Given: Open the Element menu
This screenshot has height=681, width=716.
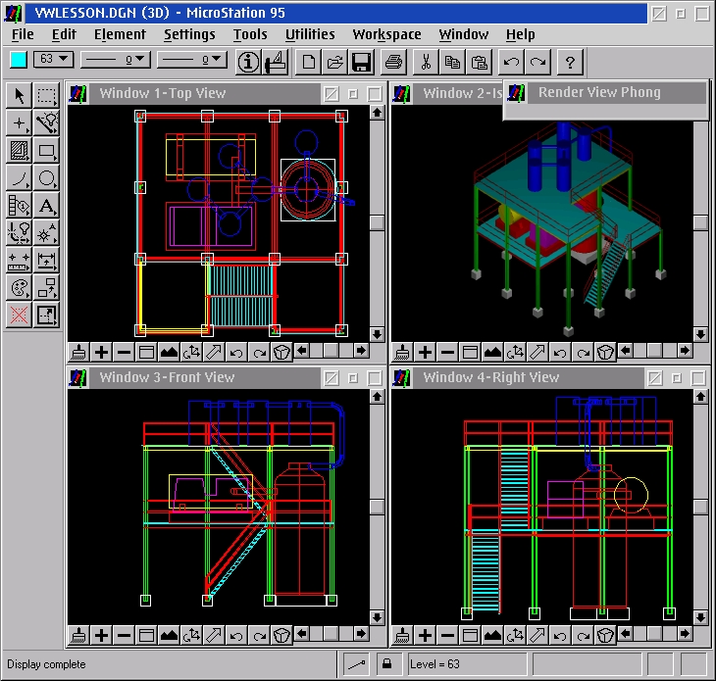Looking at the screenshot, I should point(120,34).
